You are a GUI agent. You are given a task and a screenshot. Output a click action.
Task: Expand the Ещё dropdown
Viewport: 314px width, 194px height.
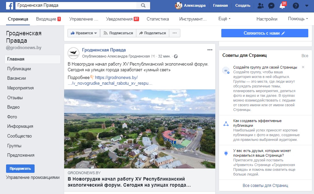[x=224, y=18]
